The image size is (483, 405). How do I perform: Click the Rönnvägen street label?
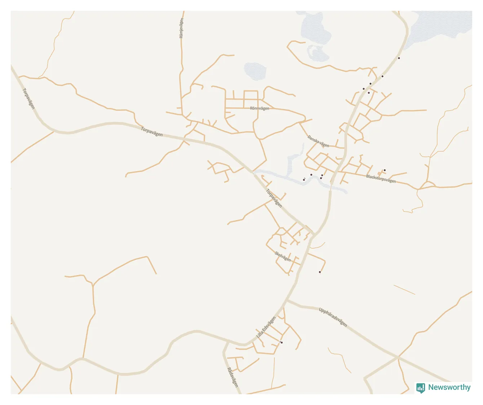(260, 108)
